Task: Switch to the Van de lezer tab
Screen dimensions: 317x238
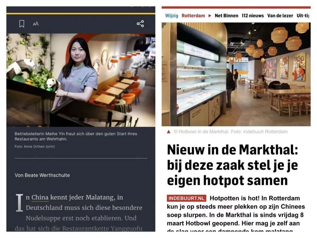Action: (280, 16)
